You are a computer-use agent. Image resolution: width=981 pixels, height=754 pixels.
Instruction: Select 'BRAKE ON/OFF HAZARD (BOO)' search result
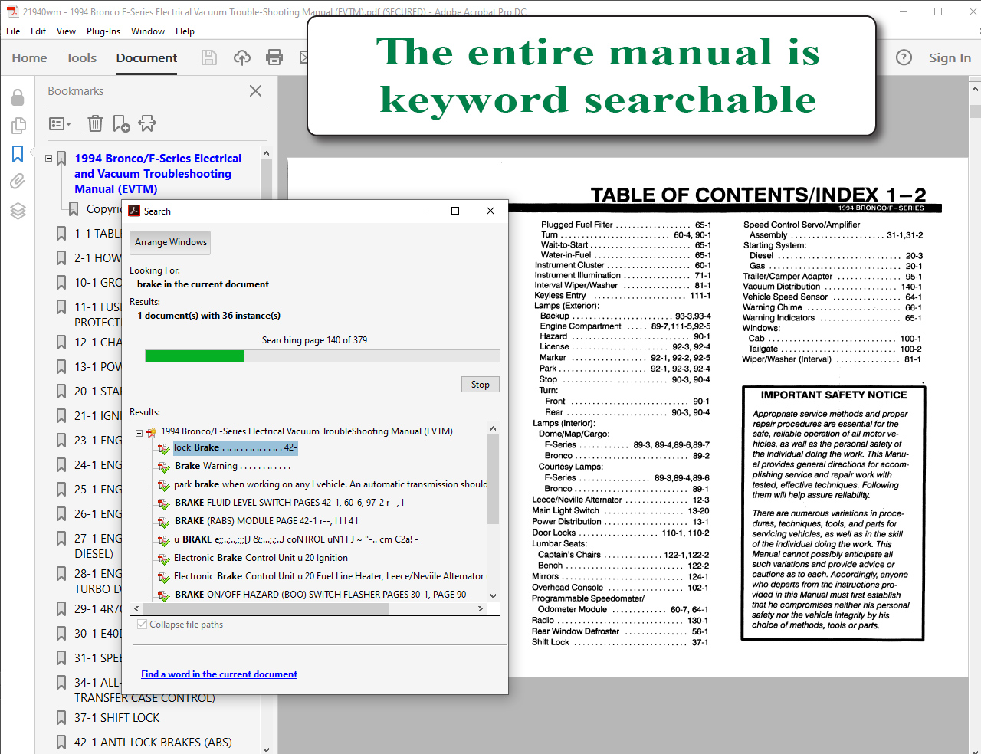click(322, 595)
